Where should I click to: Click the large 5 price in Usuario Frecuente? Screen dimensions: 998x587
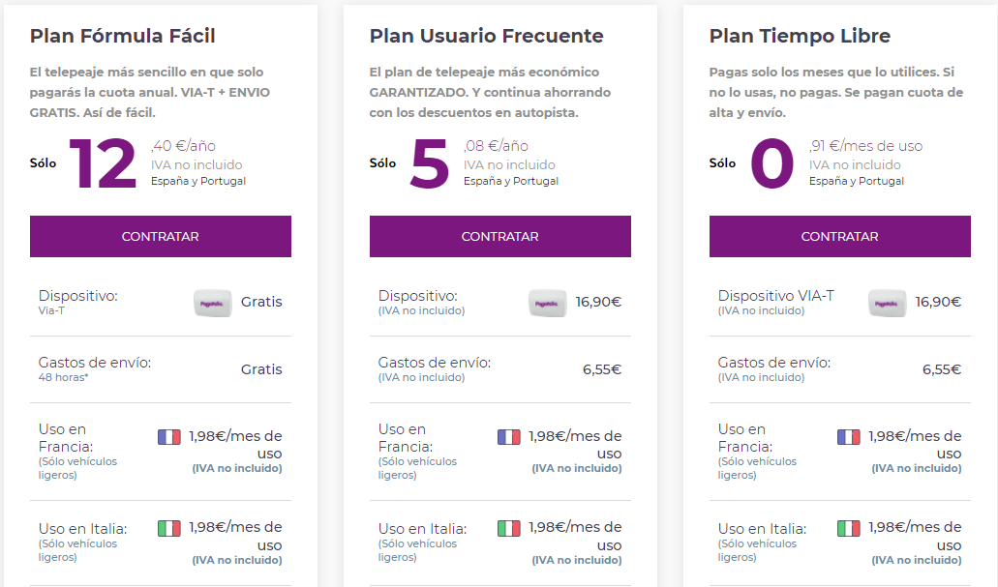click(430, 164)
